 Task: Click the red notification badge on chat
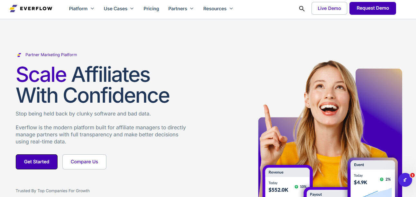coord(412,175)
